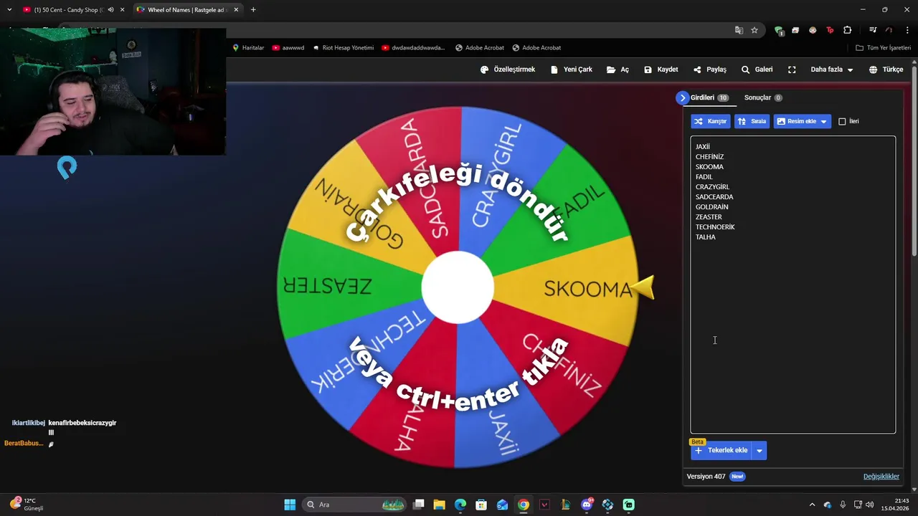Click the taskbar Ara search box

(x=354, y=505)
